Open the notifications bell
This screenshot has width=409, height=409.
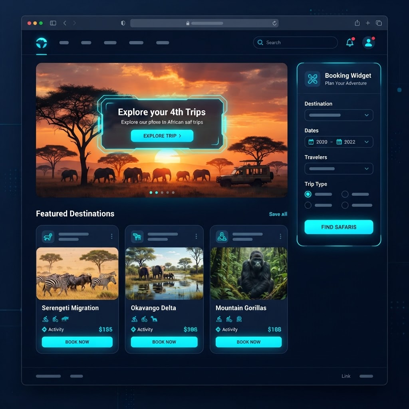350,42
